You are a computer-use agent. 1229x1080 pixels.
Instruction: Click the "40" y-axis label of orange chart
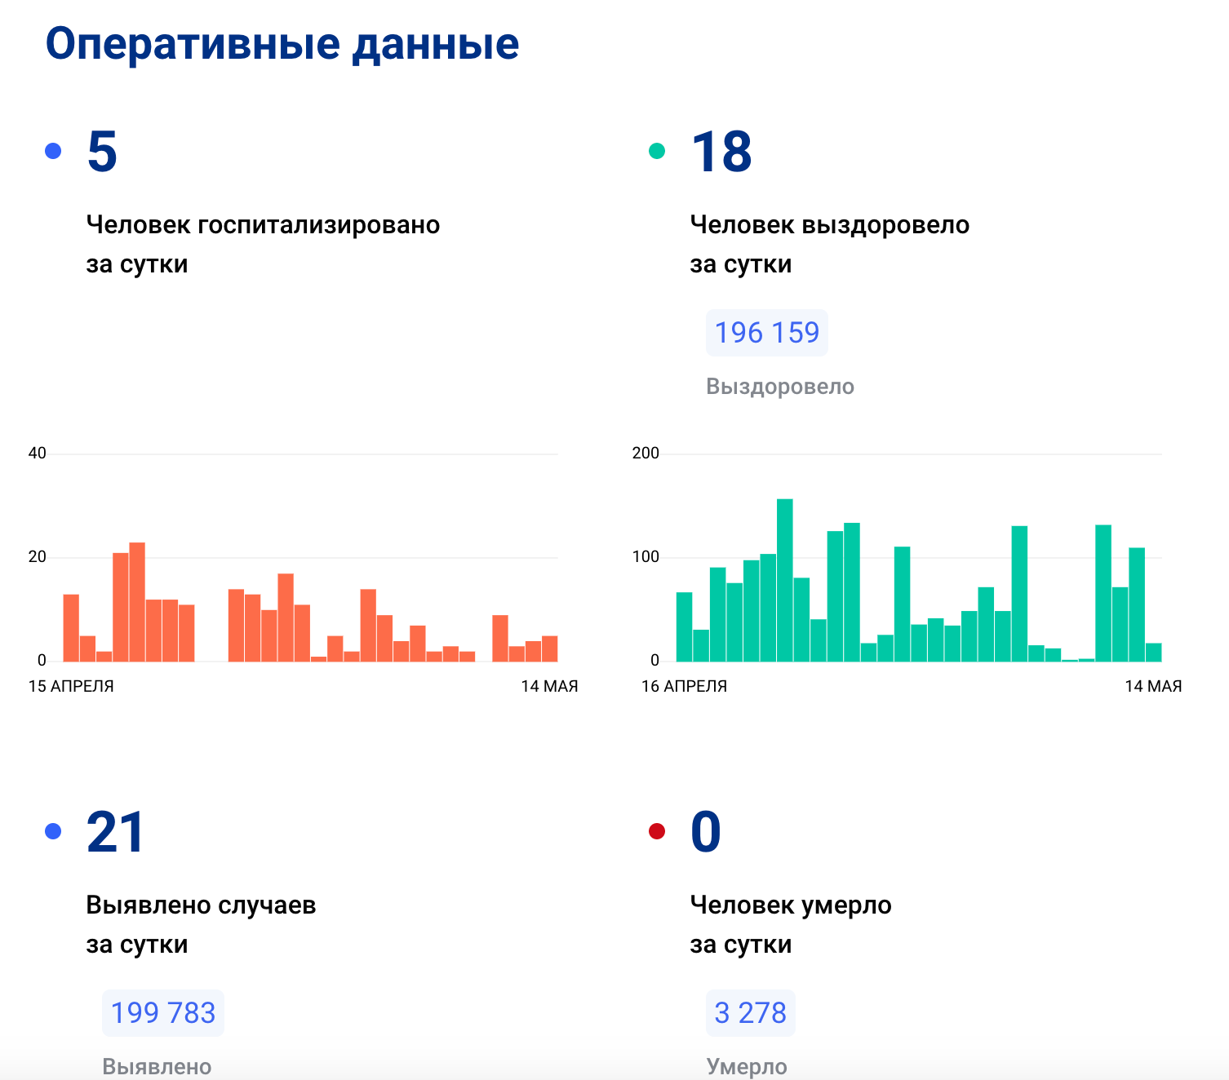(x=38, y=454)
